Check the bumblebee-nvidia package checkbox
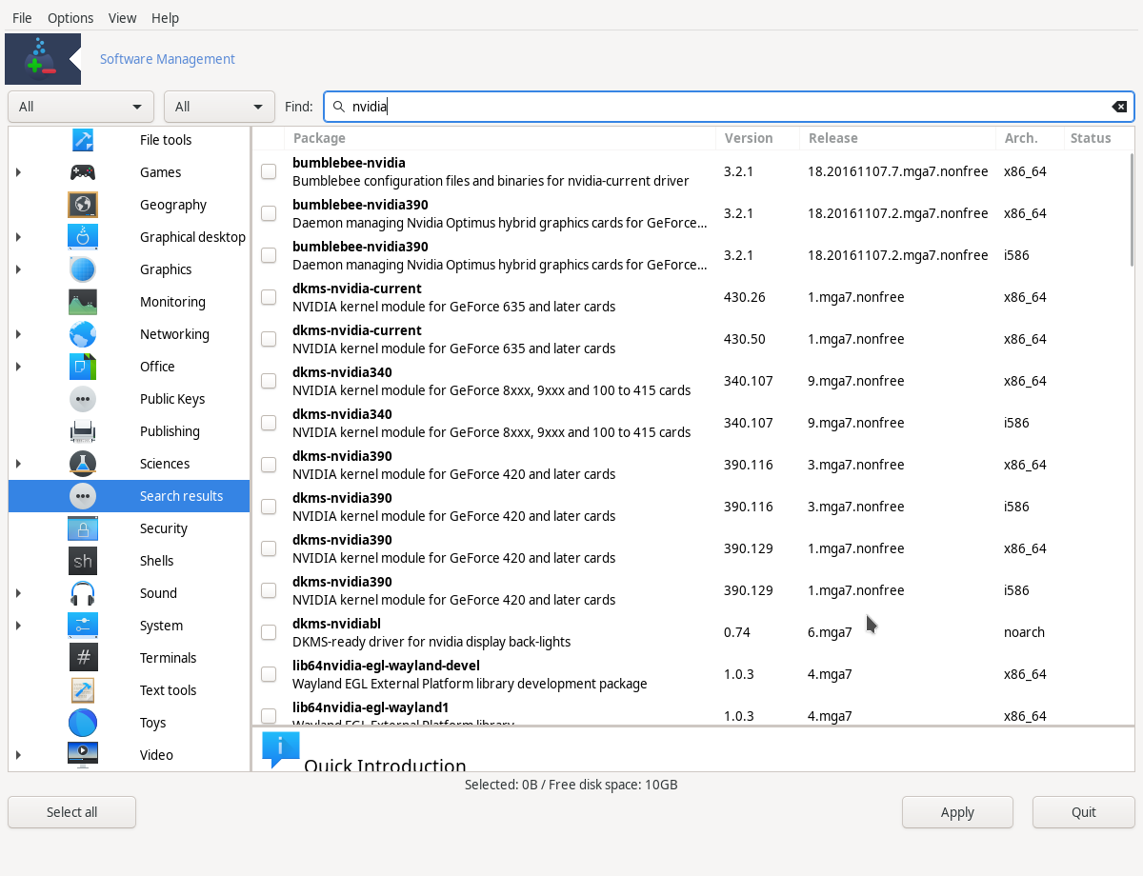Image resolution: width=1143 pixels, height=876 pixels. (269, 171)
